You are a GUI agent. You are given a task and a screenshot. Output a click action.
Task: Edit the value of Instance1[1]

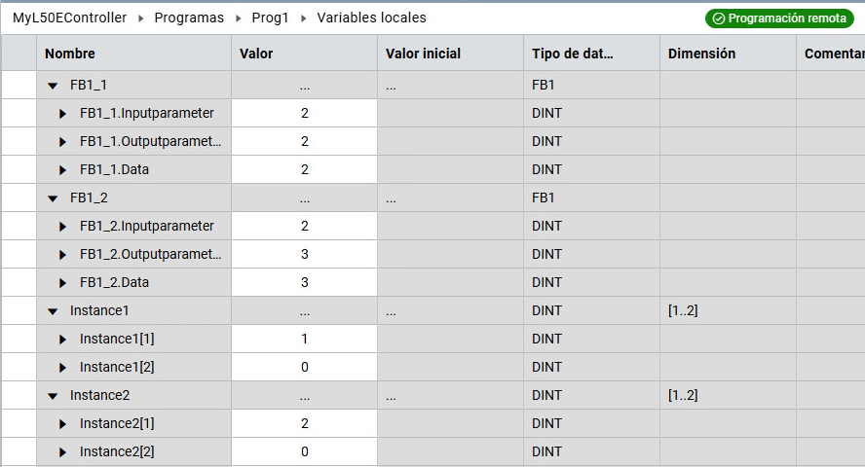[x=304, y=340]
